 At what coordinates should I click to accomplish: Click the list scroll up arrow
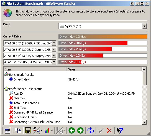(x=144, y=69)
